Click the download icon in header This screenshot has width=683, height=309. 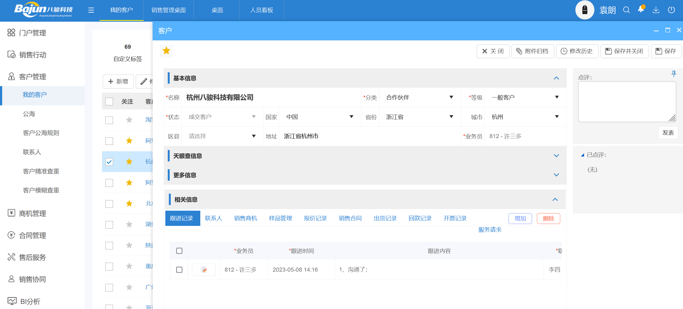coord(656,10)
